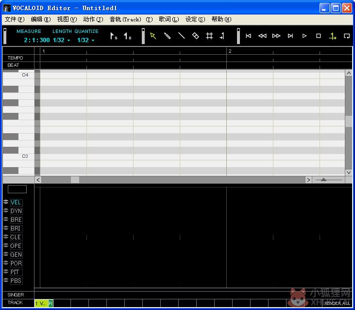Select the POR control parameter
The image size is (355, 310).
16,263
